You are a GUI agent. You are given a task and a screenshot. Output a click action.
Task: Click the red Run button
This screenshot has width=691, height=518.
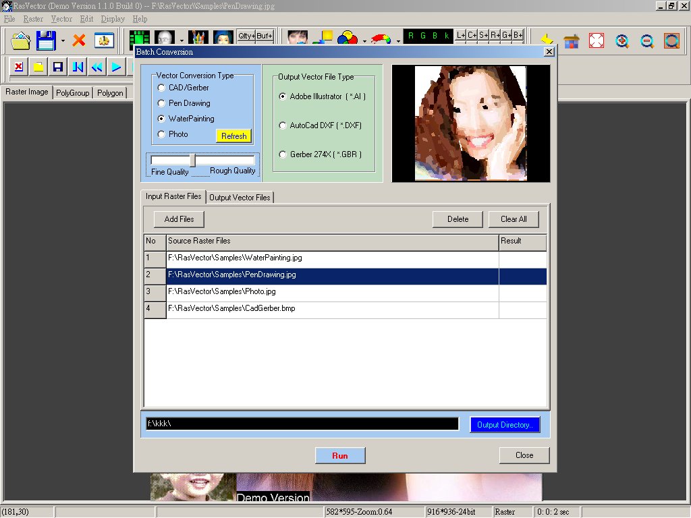tap(340, 455)
